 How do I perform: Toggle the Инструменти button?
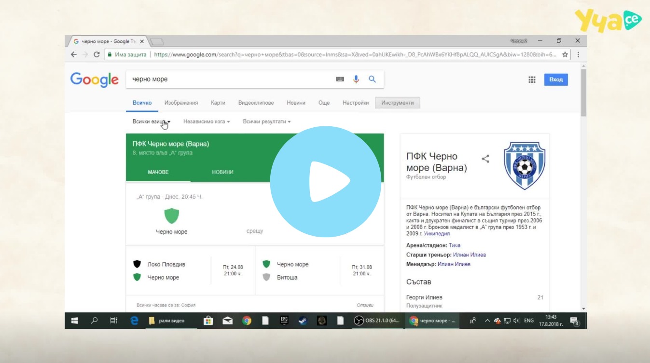pos(398,103)
